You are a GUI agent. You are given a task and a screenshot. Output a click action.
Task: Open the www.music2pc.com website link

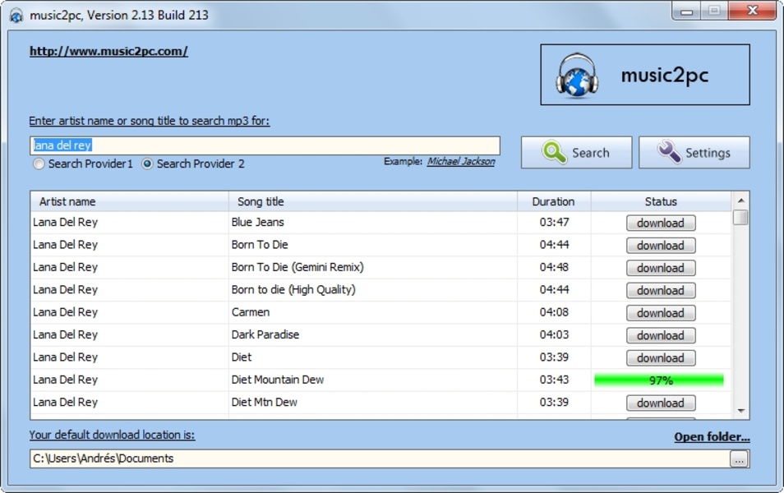click(108, 51)
